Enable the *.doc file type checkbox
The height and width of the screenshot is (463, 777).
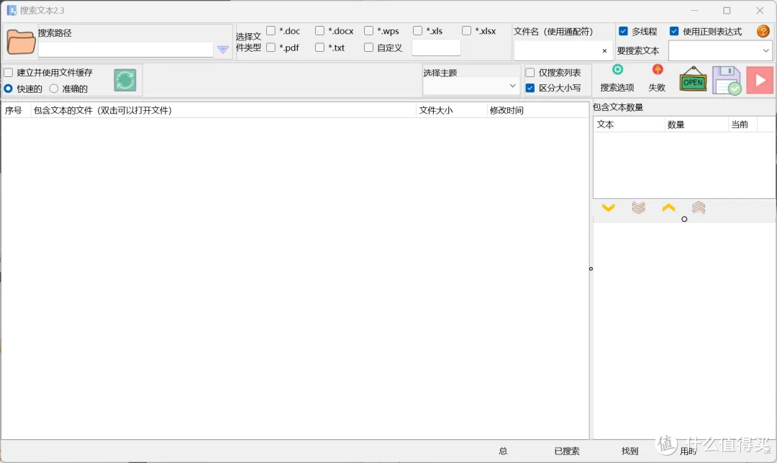271,31
